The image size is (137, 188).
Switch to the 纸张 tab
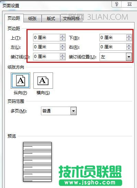click(x=32, y=19)
